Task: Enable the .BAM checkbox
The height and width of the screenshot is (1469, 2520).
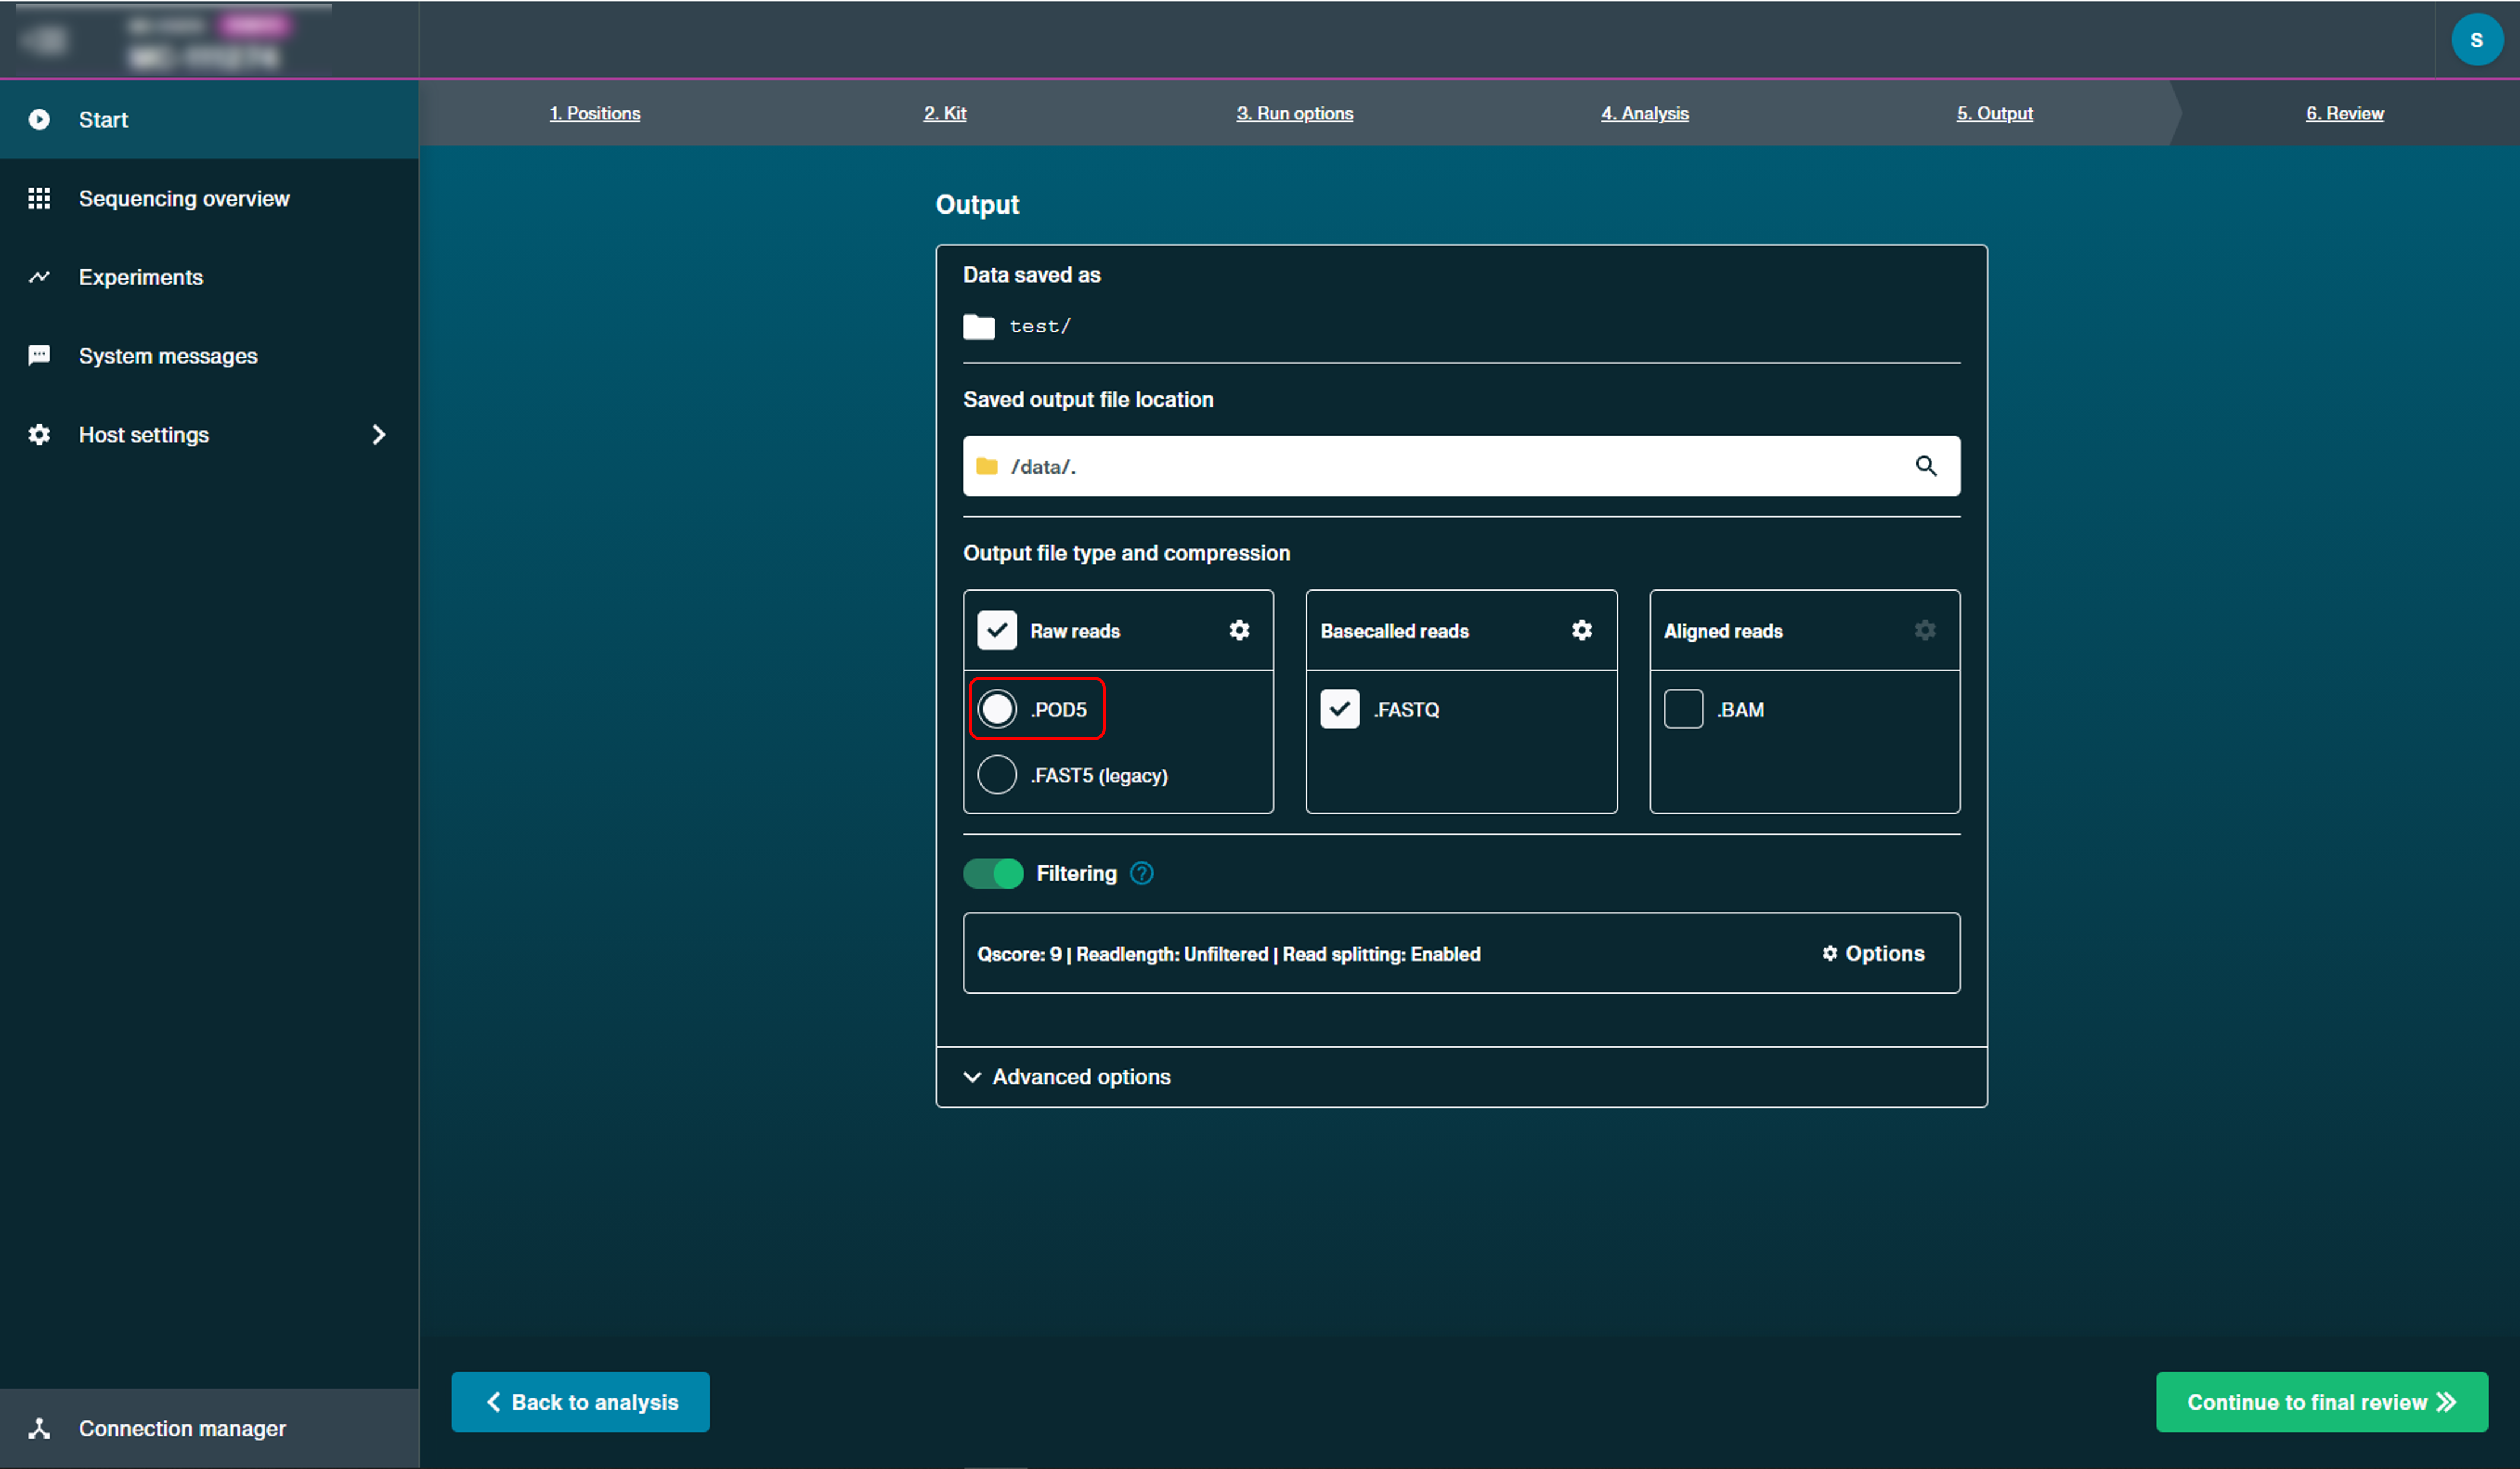Action: click(1683, 709)
